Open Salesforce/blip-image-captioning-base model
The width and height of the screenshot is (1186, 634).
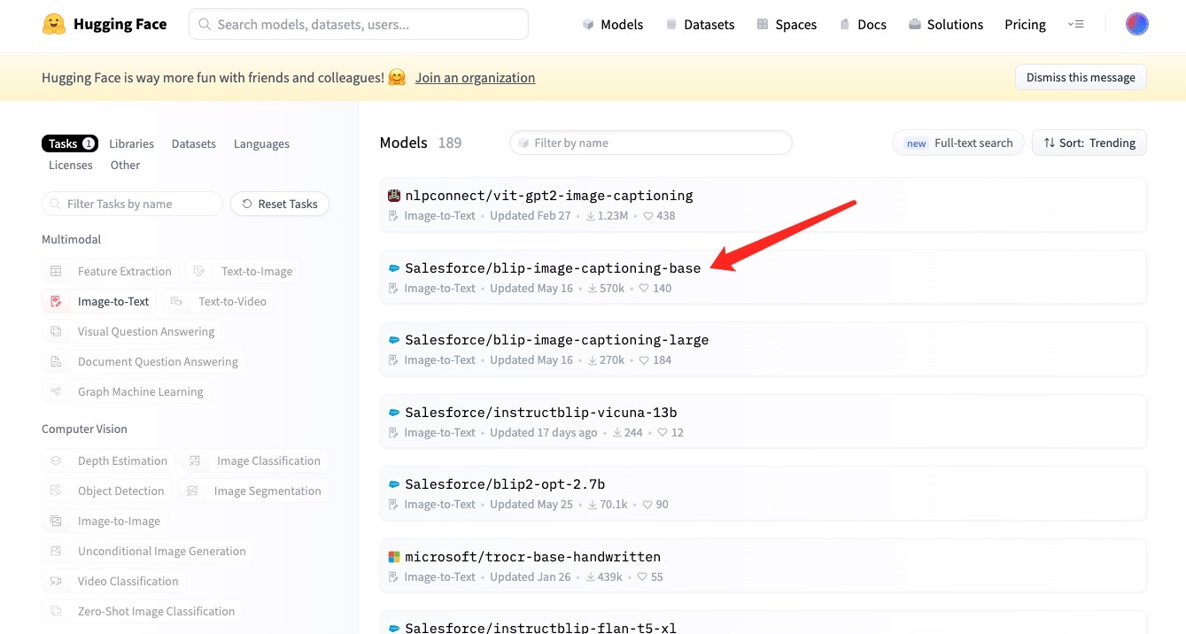tap(763, 277)
